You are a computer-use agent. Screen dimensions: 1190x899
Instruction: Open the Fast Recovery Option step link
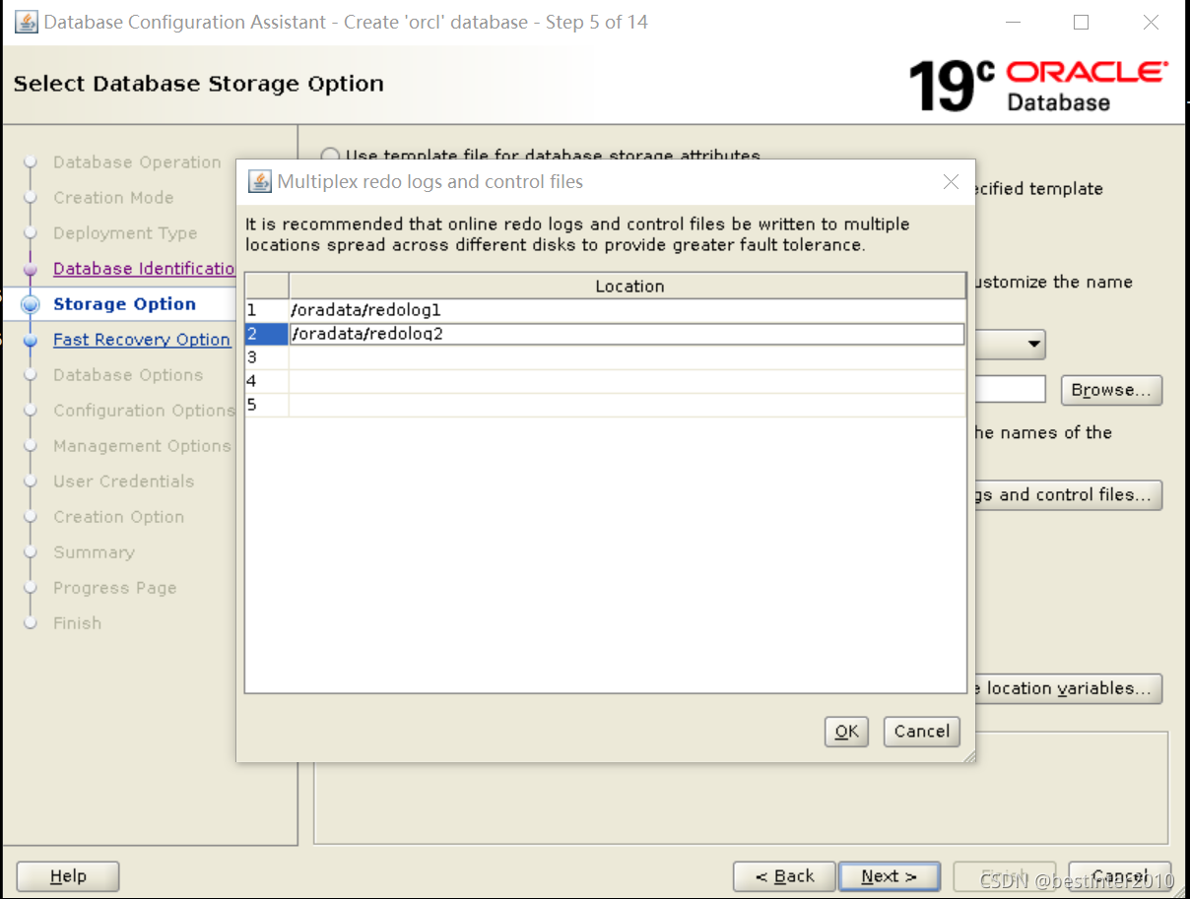coord(142,340)
